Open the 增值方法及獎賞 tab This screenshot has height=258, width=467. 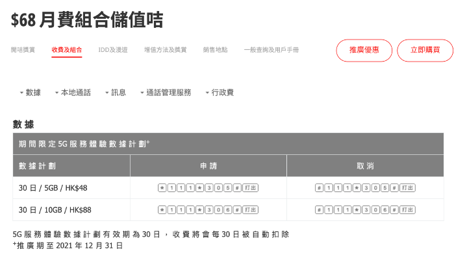165,50
